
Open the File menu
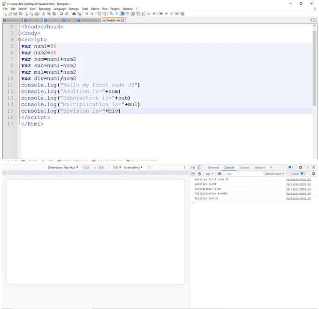pos(5,9)
